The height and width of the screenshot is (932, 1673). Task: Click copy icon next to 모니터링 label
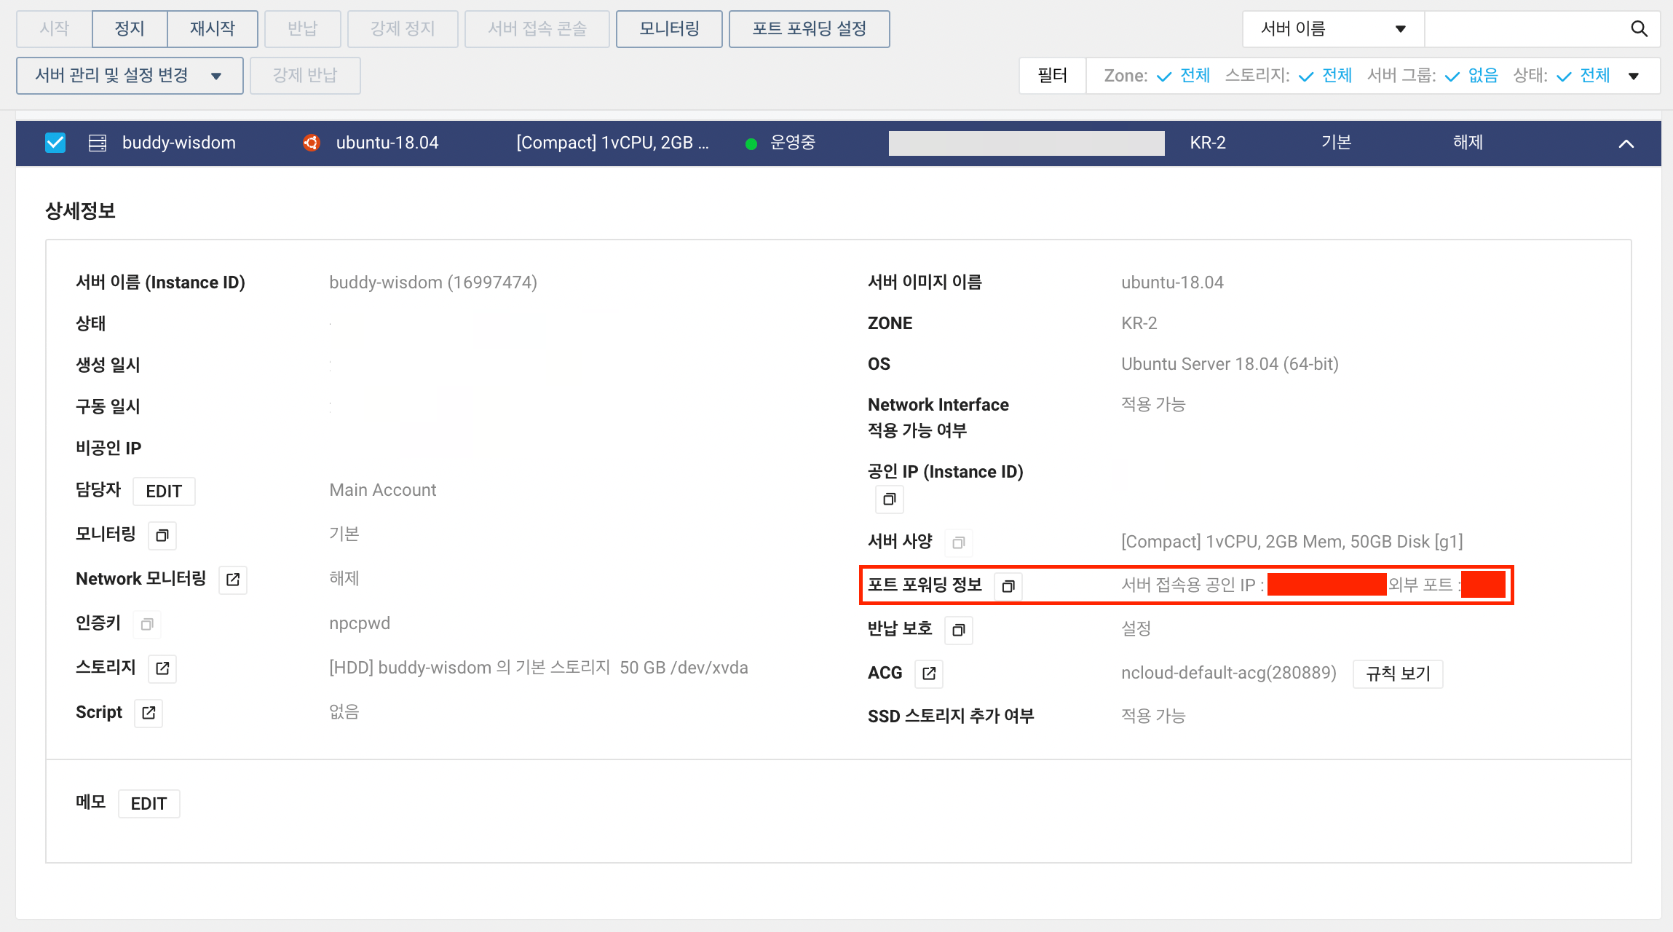pos(162,536)
